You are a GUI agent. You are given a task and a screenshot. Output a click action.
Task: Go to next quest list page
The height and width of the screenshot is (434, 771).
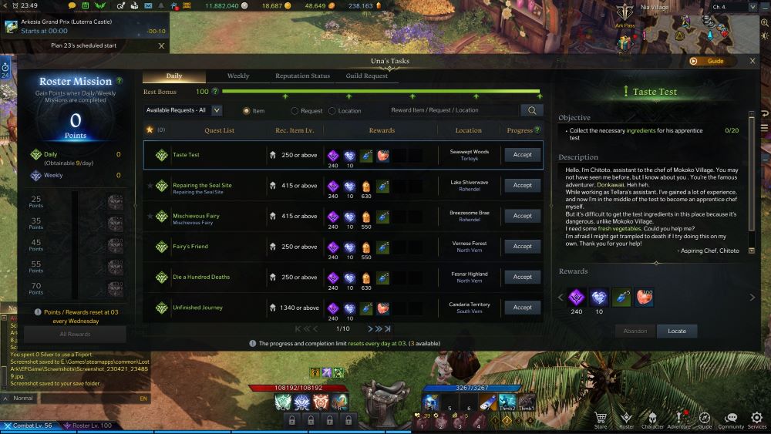tap(370, 329)
